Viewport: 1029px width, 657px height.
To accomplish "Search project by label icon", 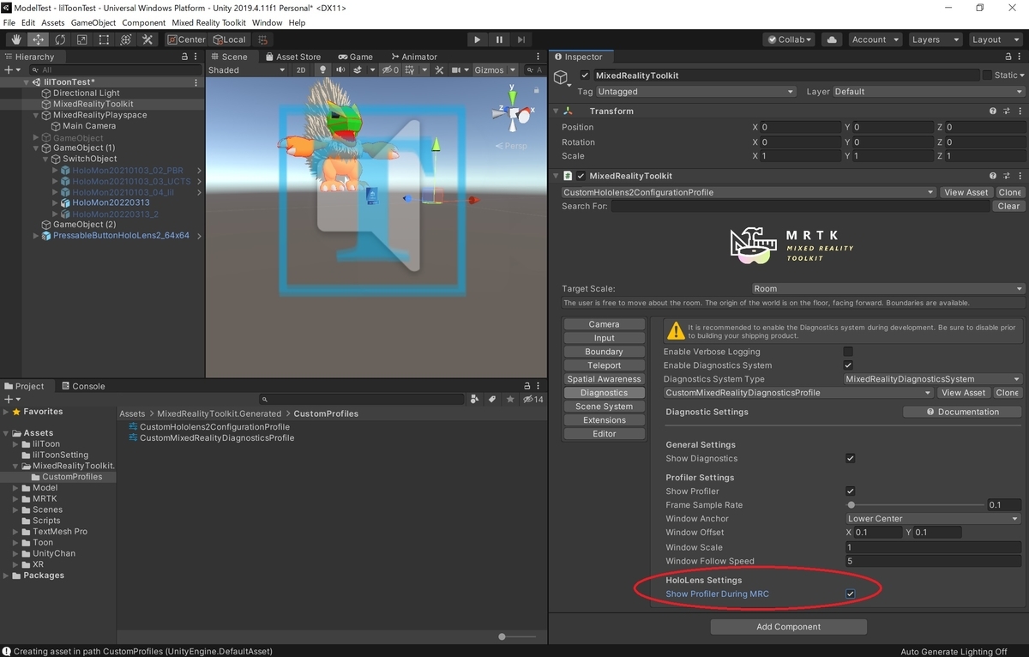I will tap(492, 400).
